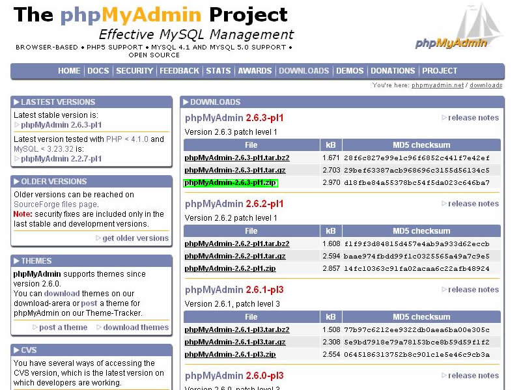Viewport: 521px width, 390px height.
Task: Select MD5 checksum 77b97c6212ee9322db0aea6ba00e305c
Action: coord(417,330)
